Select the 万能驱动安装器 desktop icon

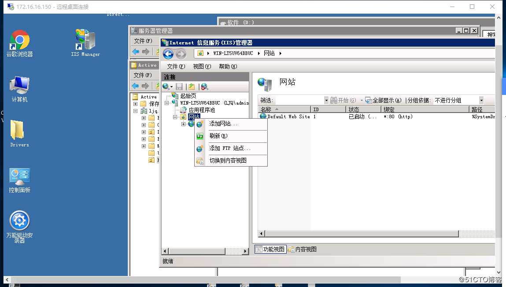click(x=20, y=227)
